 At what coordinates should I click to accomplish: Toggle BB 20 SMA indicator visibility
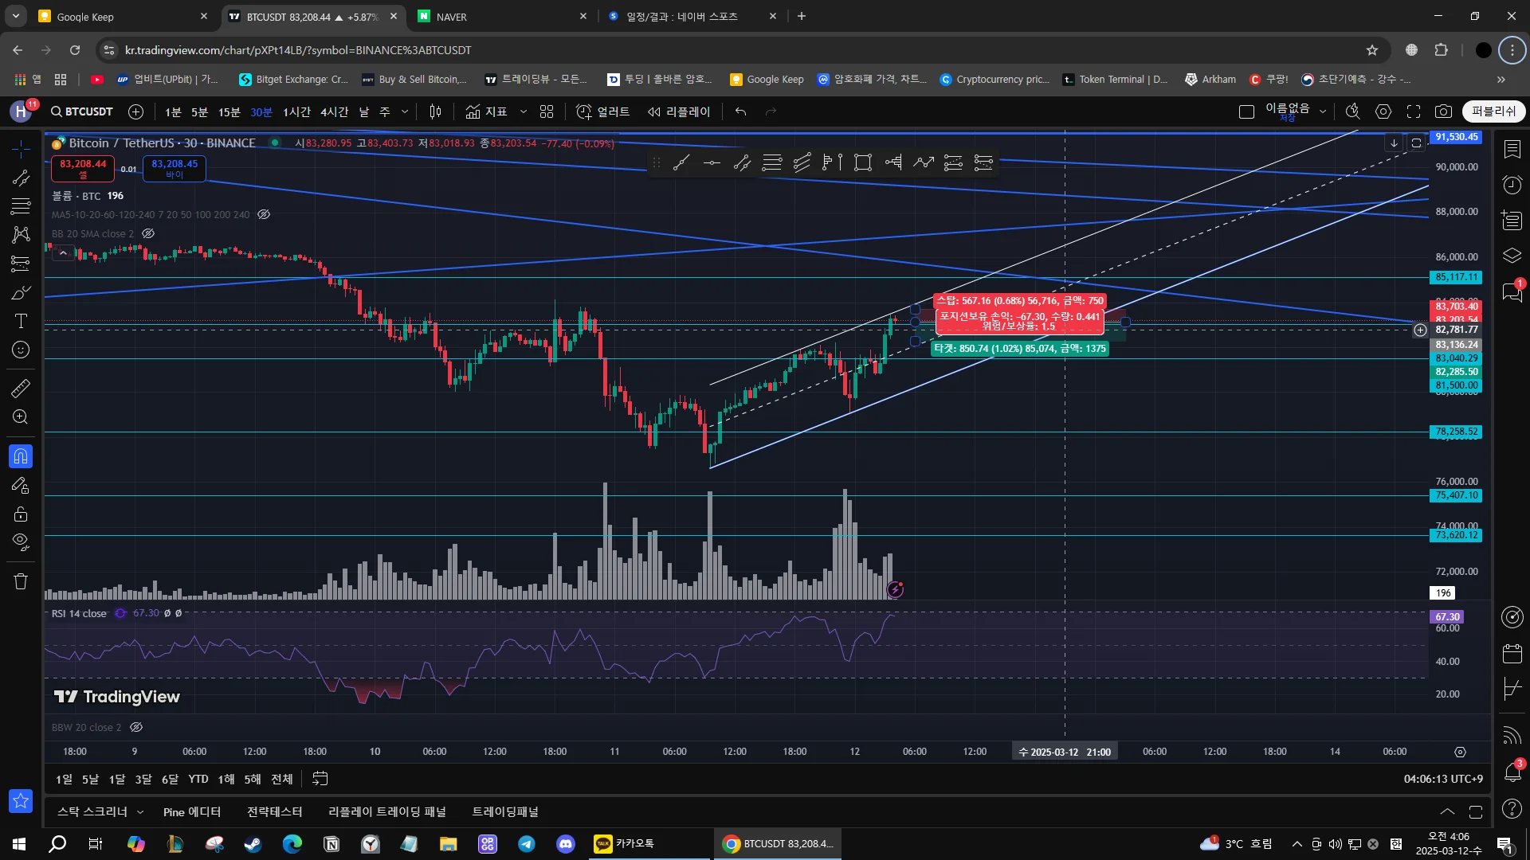click(148, 233)
